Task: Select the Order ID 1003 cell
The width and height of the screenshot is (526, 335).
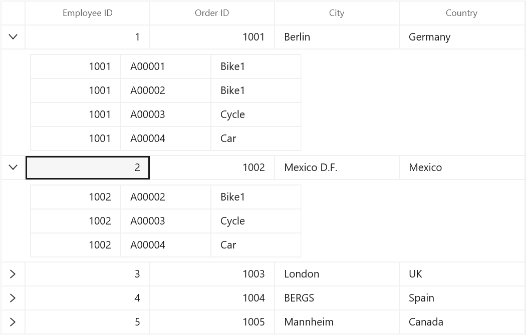Action: point(212,274)
